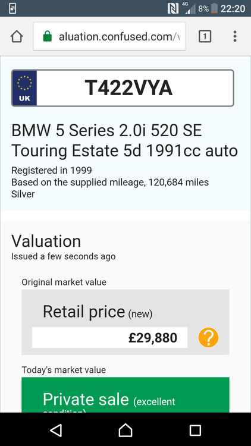Tap the Android recent apps square button
This screenshot has width=251, height=446.
[x=195, y=431]
